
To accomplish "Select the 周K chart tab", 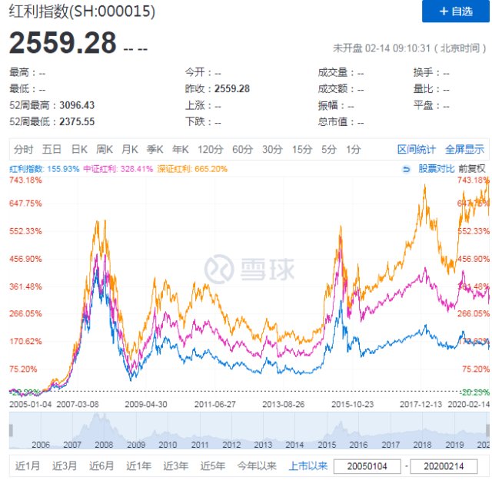I will pyautogui.click(x=105, y=149).
